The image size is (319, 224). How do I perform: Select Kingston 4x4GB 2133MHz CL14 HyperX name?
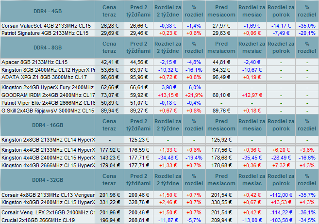point(48,150)
